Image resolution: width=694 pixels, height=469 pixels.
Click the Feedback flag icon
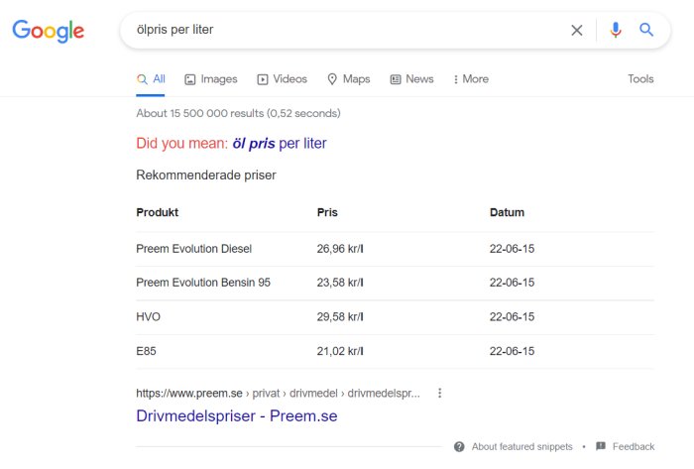601,446
